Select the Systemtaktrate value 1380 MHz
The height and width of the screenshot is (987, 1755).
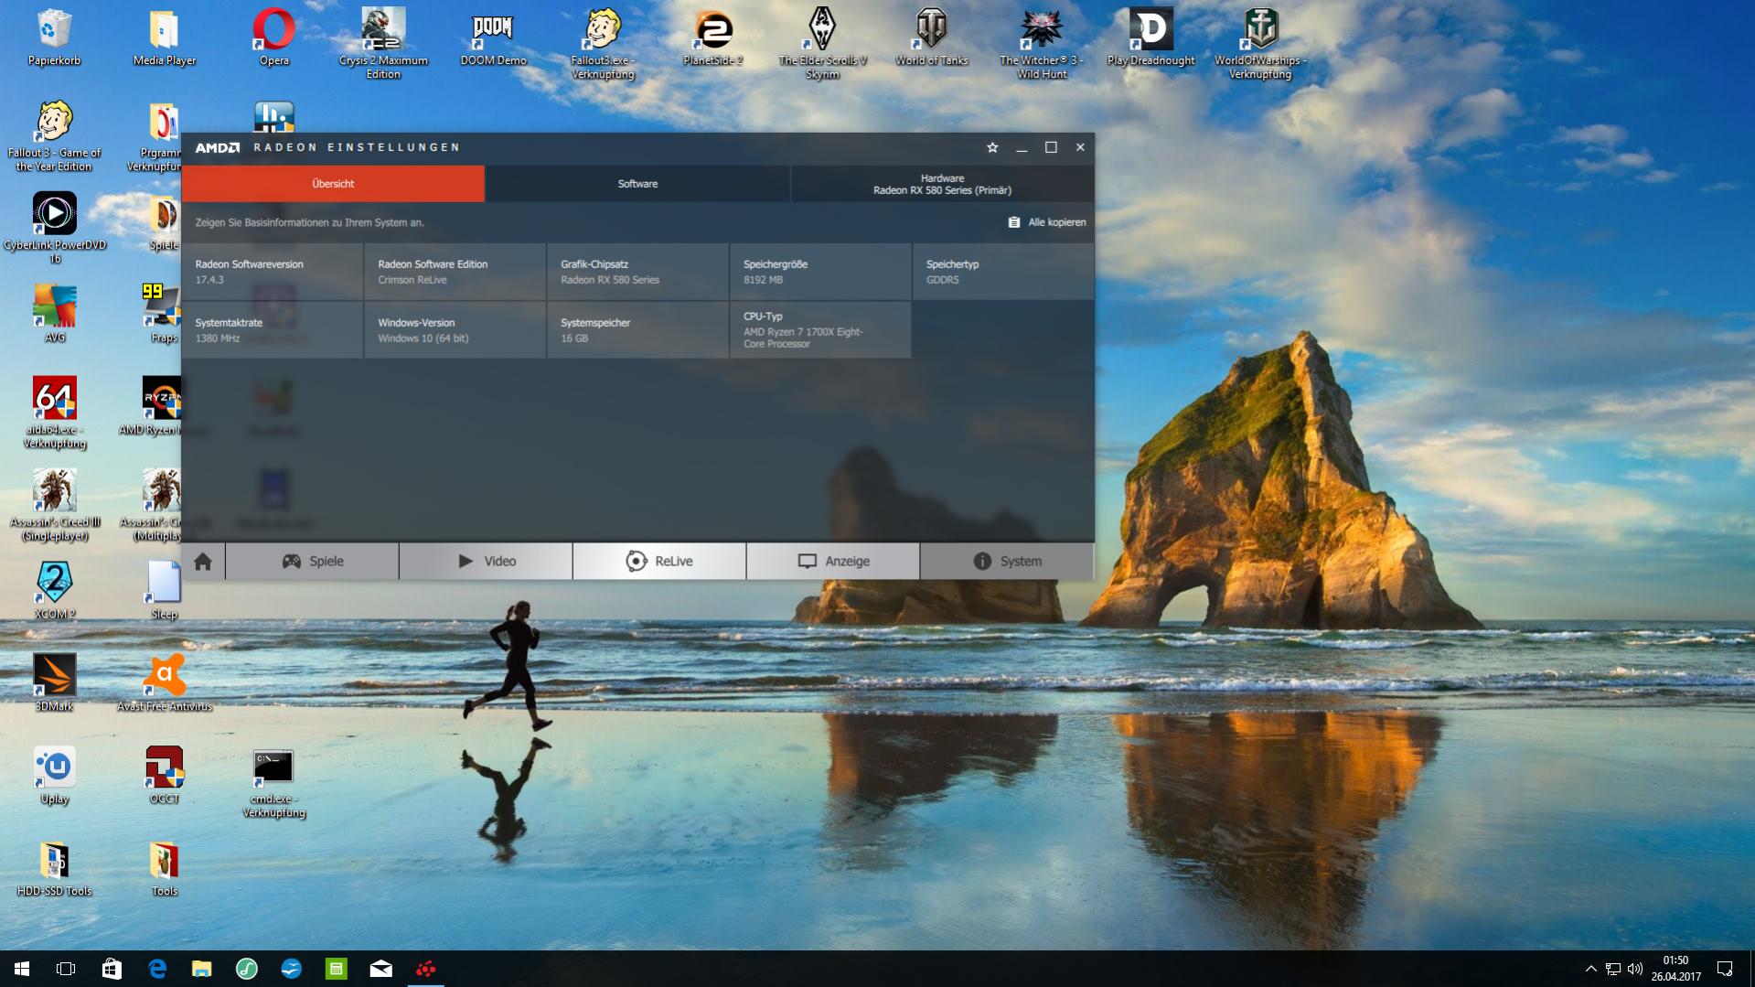point(218,338)
